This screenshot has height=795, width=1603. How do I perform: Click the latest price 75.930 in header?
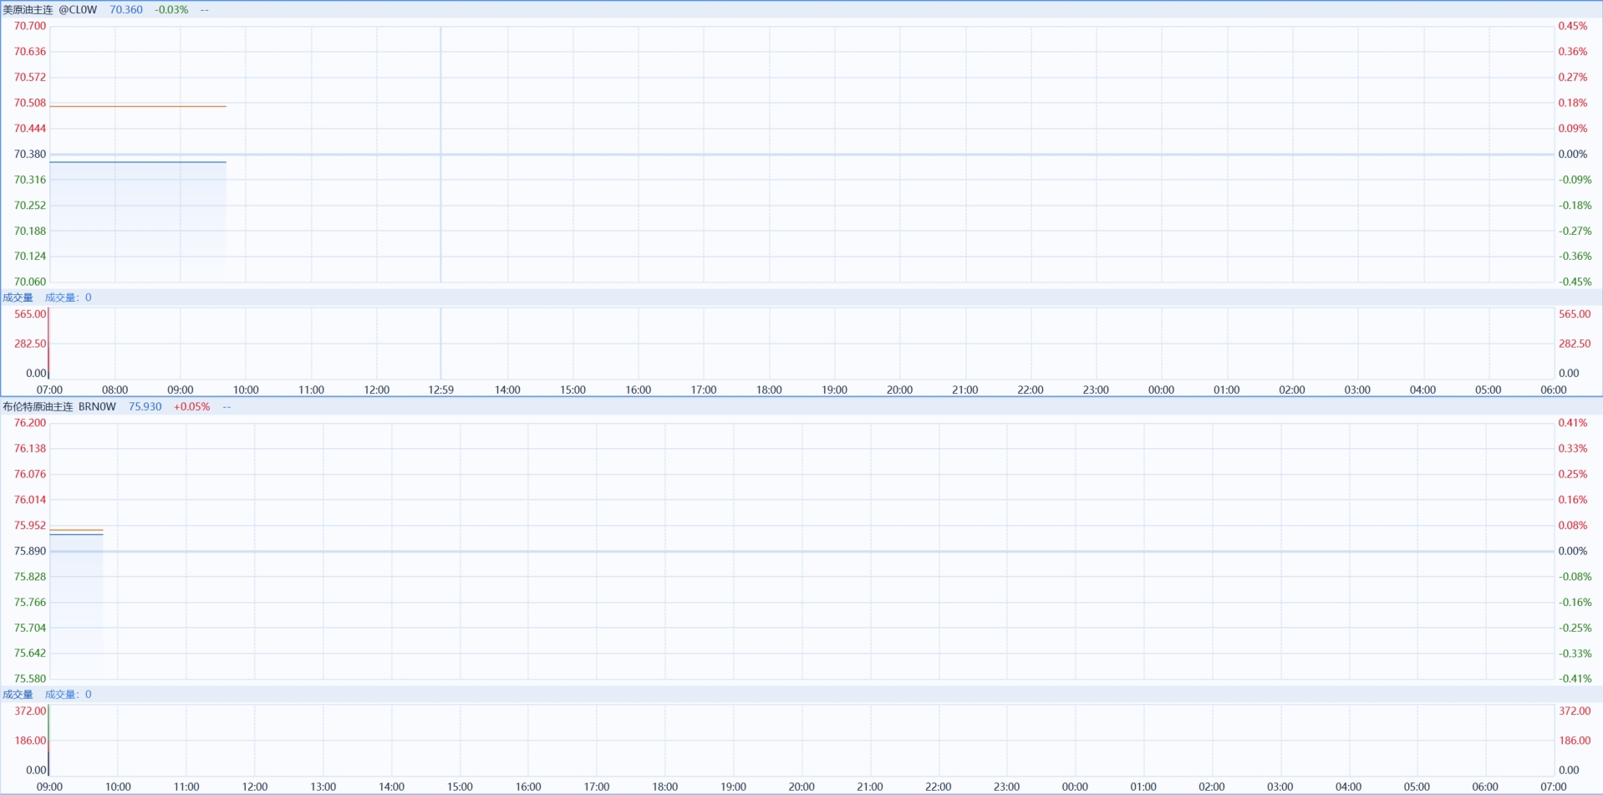point(145,407)
